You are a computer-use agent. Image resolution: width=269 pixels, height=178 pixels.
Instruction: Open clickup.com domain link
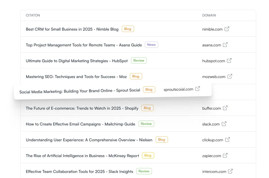pyautogui.click(x=213, y=140)
